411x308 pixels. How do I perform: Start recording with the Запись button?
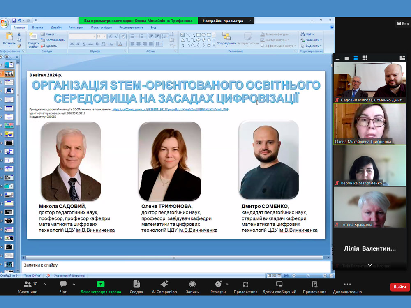(192, 287)
